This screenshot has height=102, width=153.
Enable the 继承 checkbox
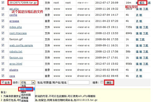coord(102,82)
